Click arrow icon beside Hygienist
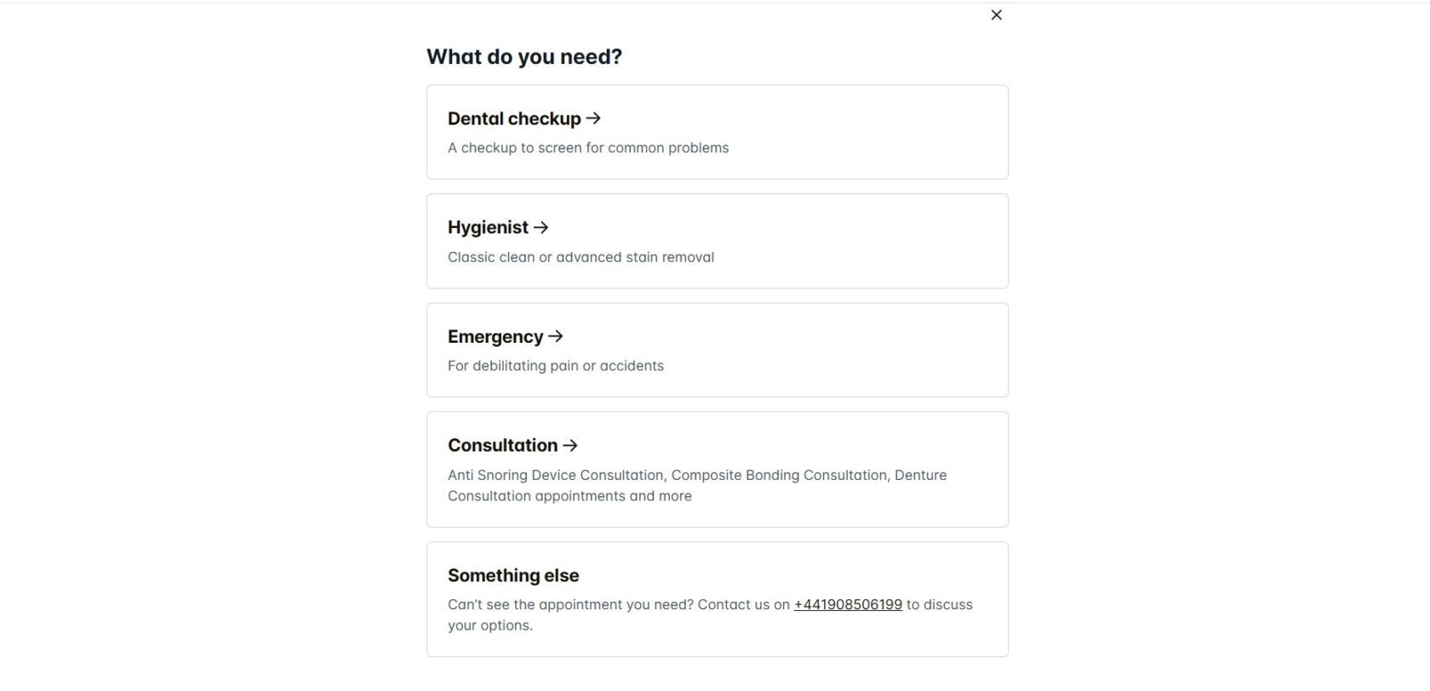Screen dimensions: 1430x691 541,227
